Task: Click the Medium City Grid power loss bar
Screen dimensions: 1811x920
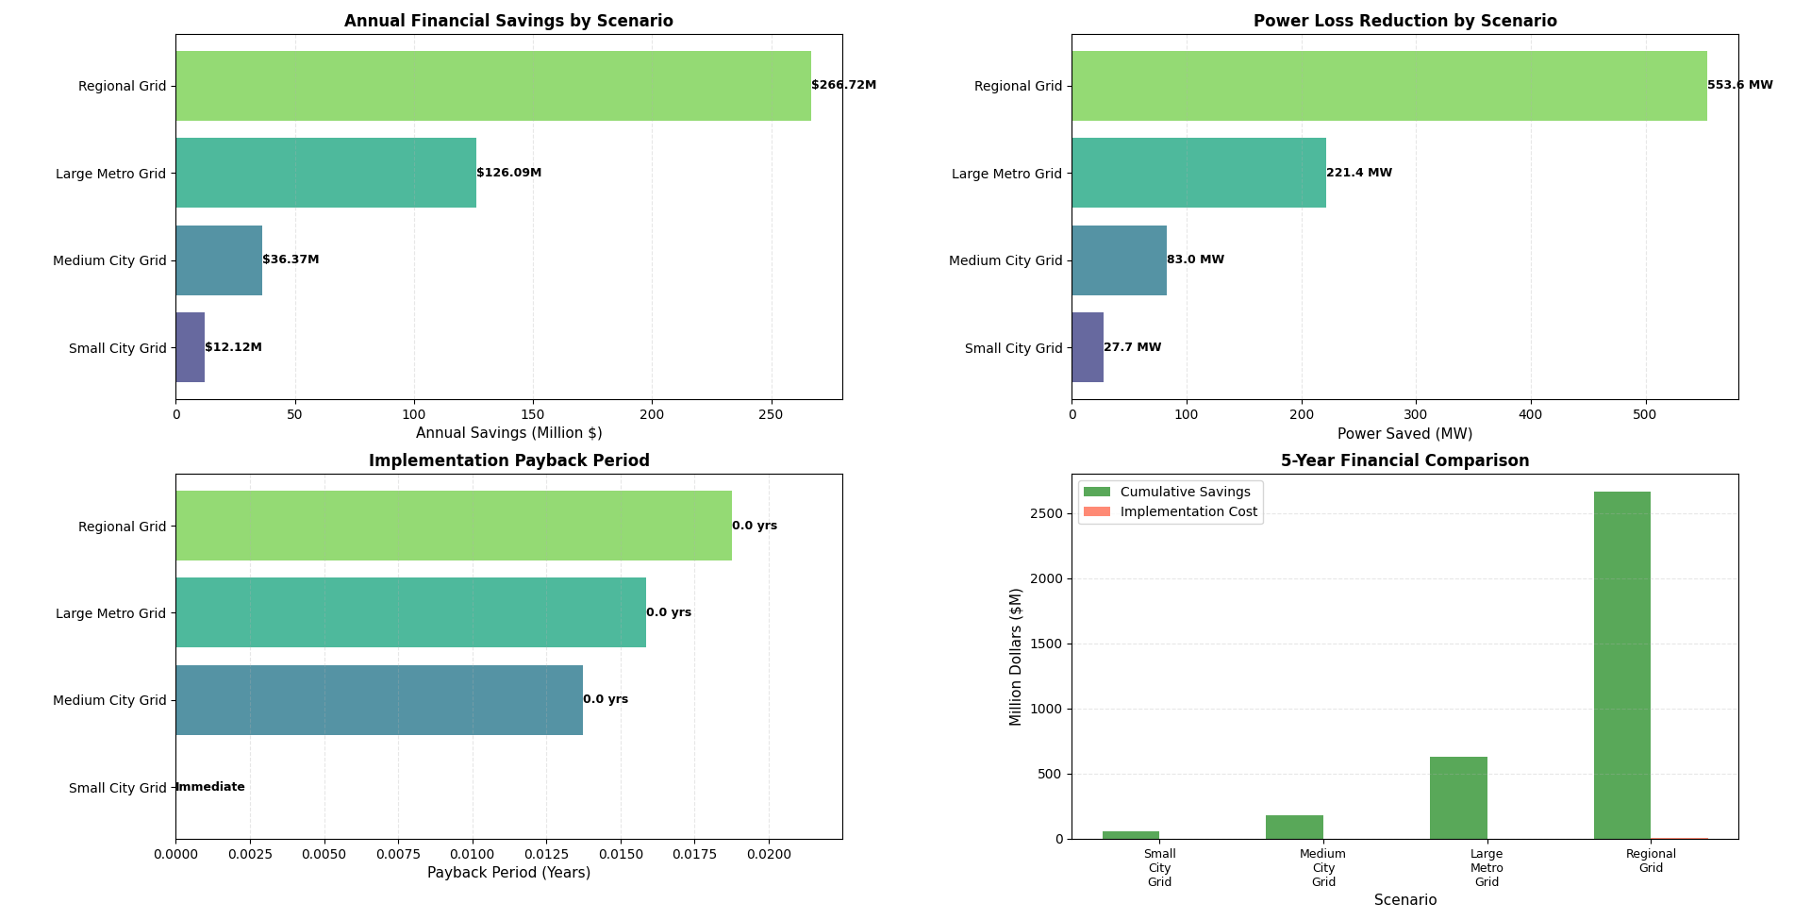Action: point(1118,260)
